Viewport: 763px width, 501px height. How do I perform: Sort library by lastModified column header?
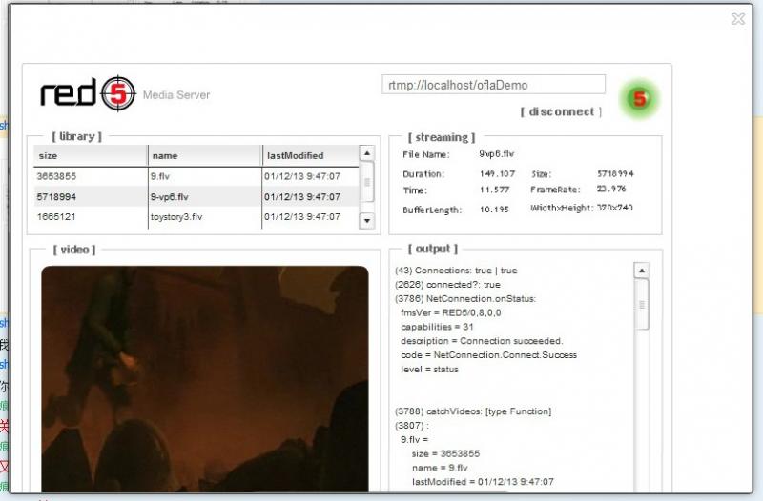pos(311,155)
